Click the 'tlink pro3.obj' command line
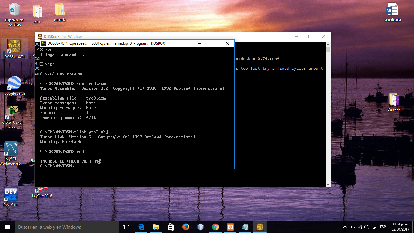The width and height of the screenshot is (414, 233). pos(74,132)
